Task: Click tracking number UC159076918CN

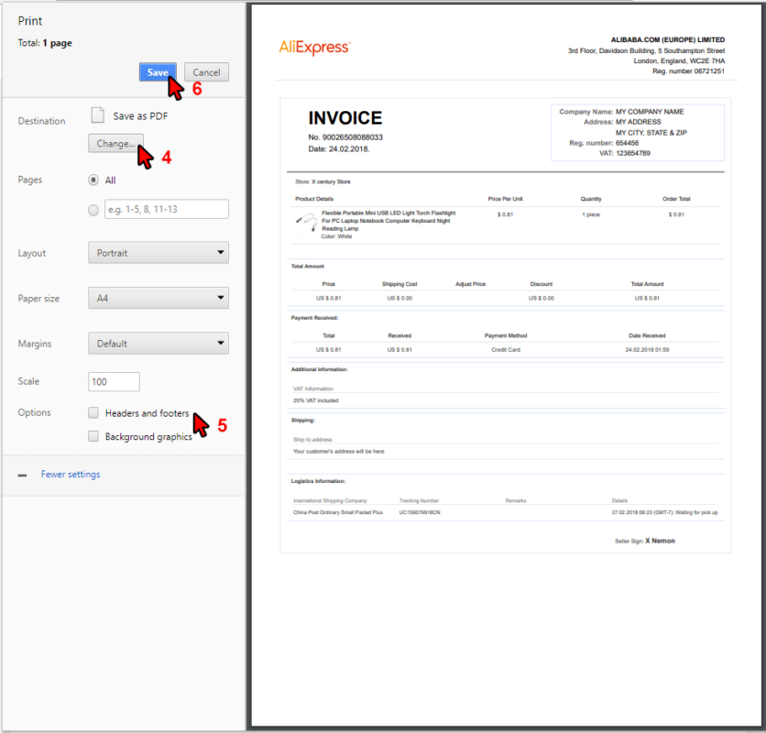Action: (420, 512)
